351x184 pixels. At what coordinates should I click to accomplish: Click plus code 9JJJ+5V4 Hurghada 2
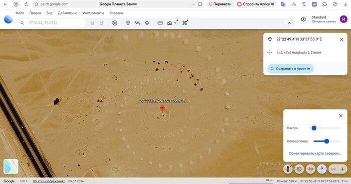tap(299, 52)
